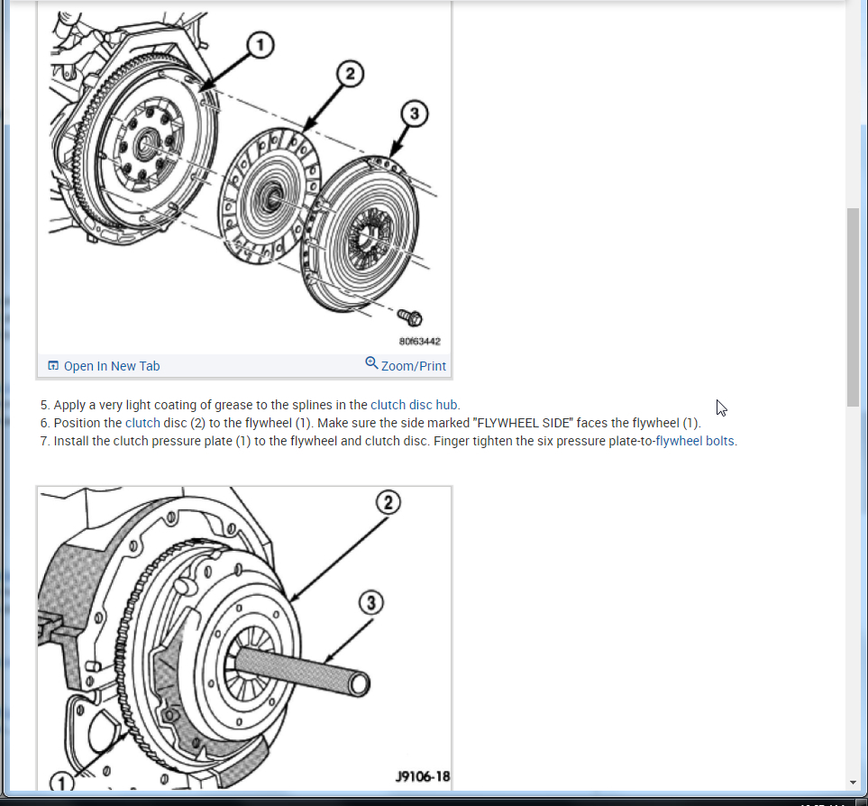Click the Open In New Tab icon
Screen dimensions: 868x806
click(53, 366)
